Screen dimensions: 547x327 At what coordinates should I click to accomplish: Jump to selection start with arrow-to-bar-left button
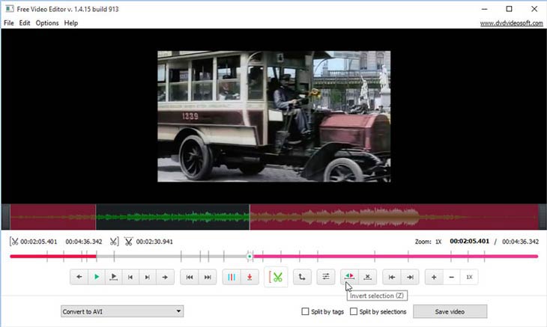(x=392, y=277)
